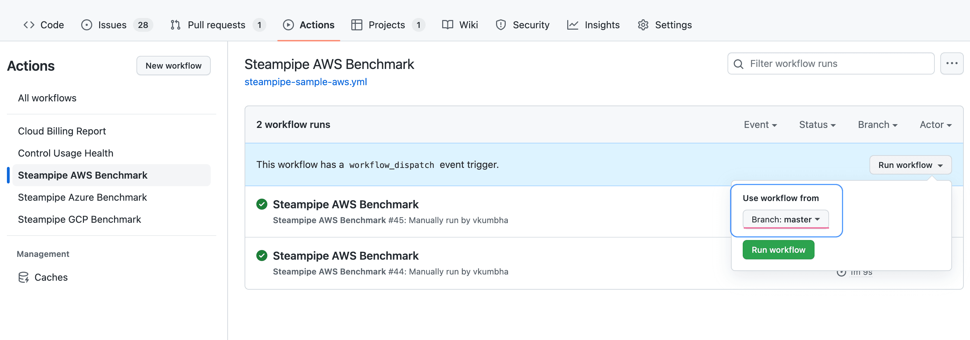This screenshot has width=970, height=340.
Task: Open the Steampipe AWS Benchmark run #44
Action: 345,256
